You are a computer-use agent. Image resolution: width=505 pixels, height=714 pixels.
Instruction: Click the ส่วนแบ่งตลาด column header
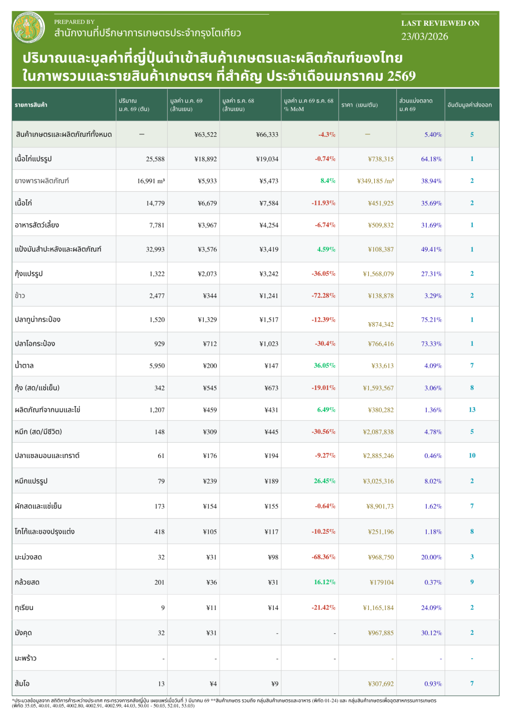click(x=416, y=105)
